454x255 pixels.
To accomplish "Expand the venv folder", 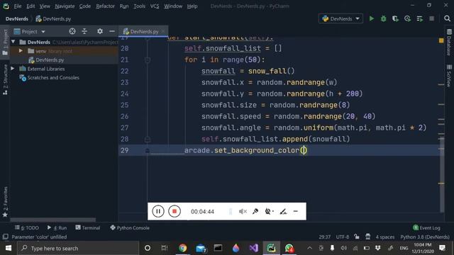I will click(x=21, y=51).
